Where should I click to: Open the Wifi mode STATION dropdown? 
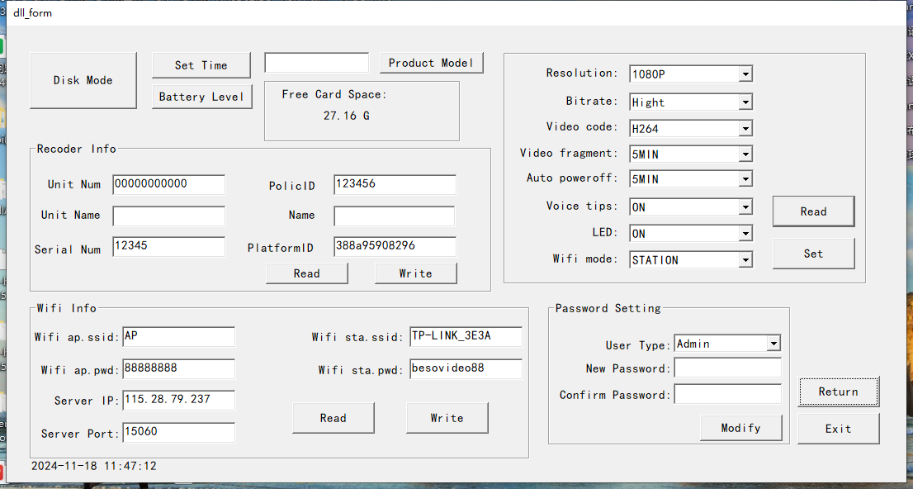pyautogui.click(x=744, y=259)
